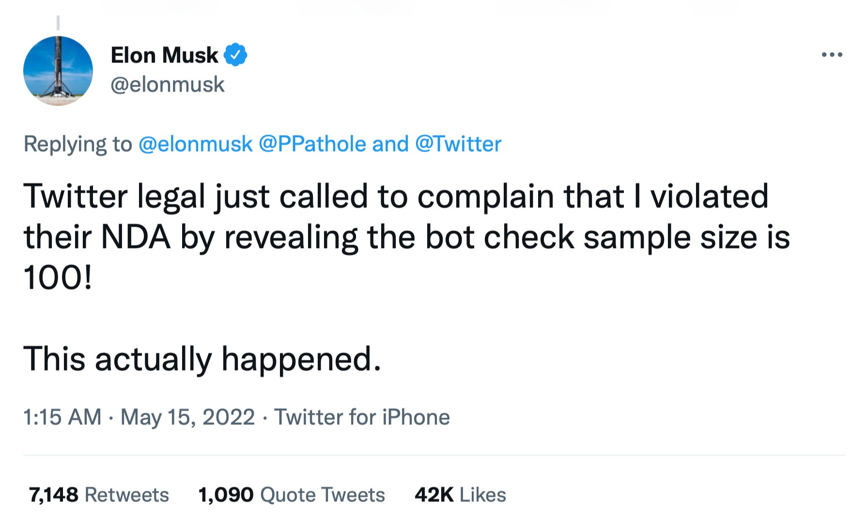Open the @Twitter mention
This screenshot has height=529, width=867.
pyautogui.click(x=458, y=144)
